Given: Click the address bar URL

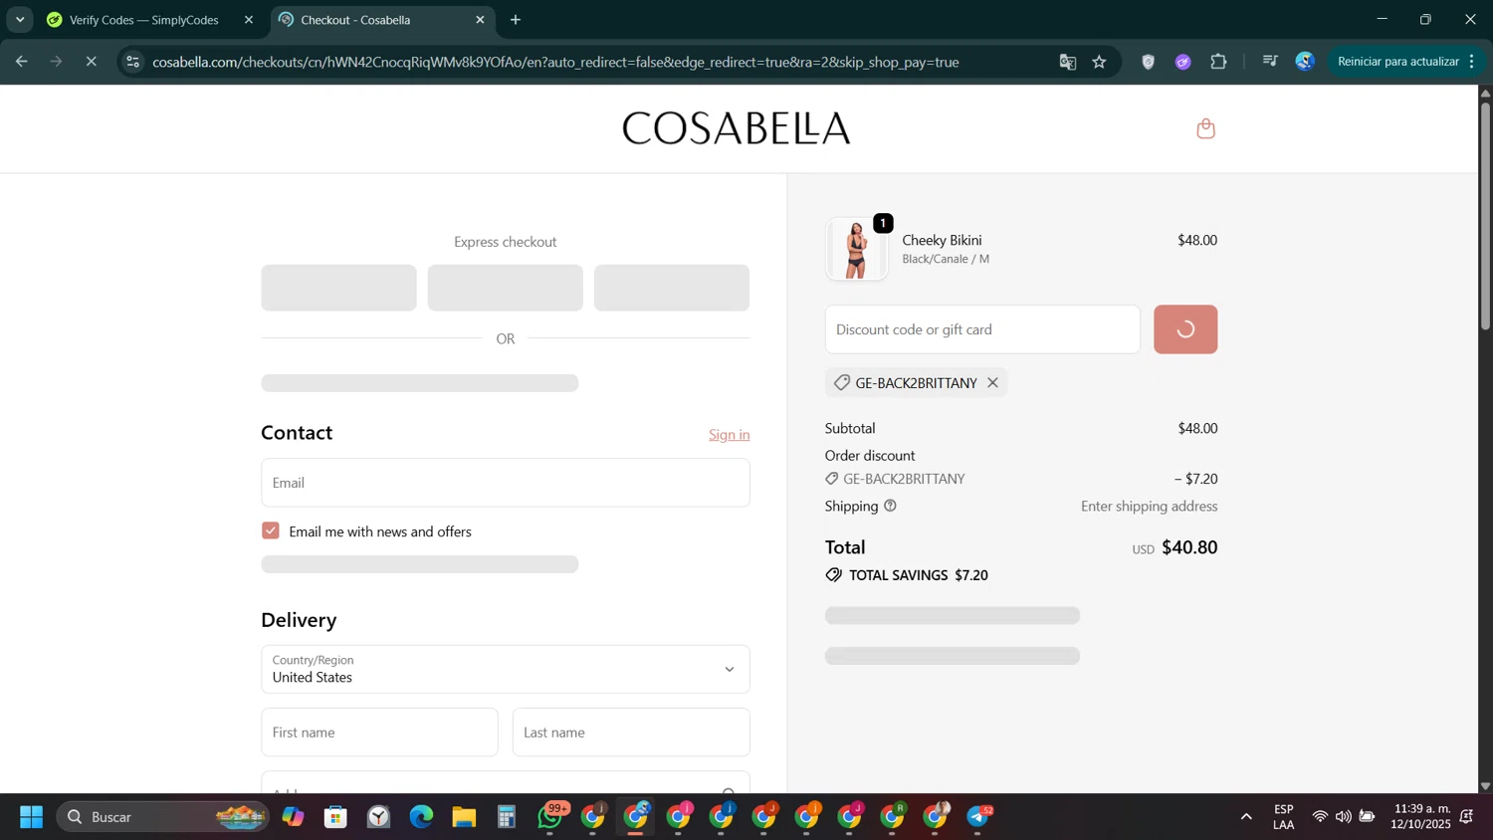Looking at the screenshot, I should (555, 62).
